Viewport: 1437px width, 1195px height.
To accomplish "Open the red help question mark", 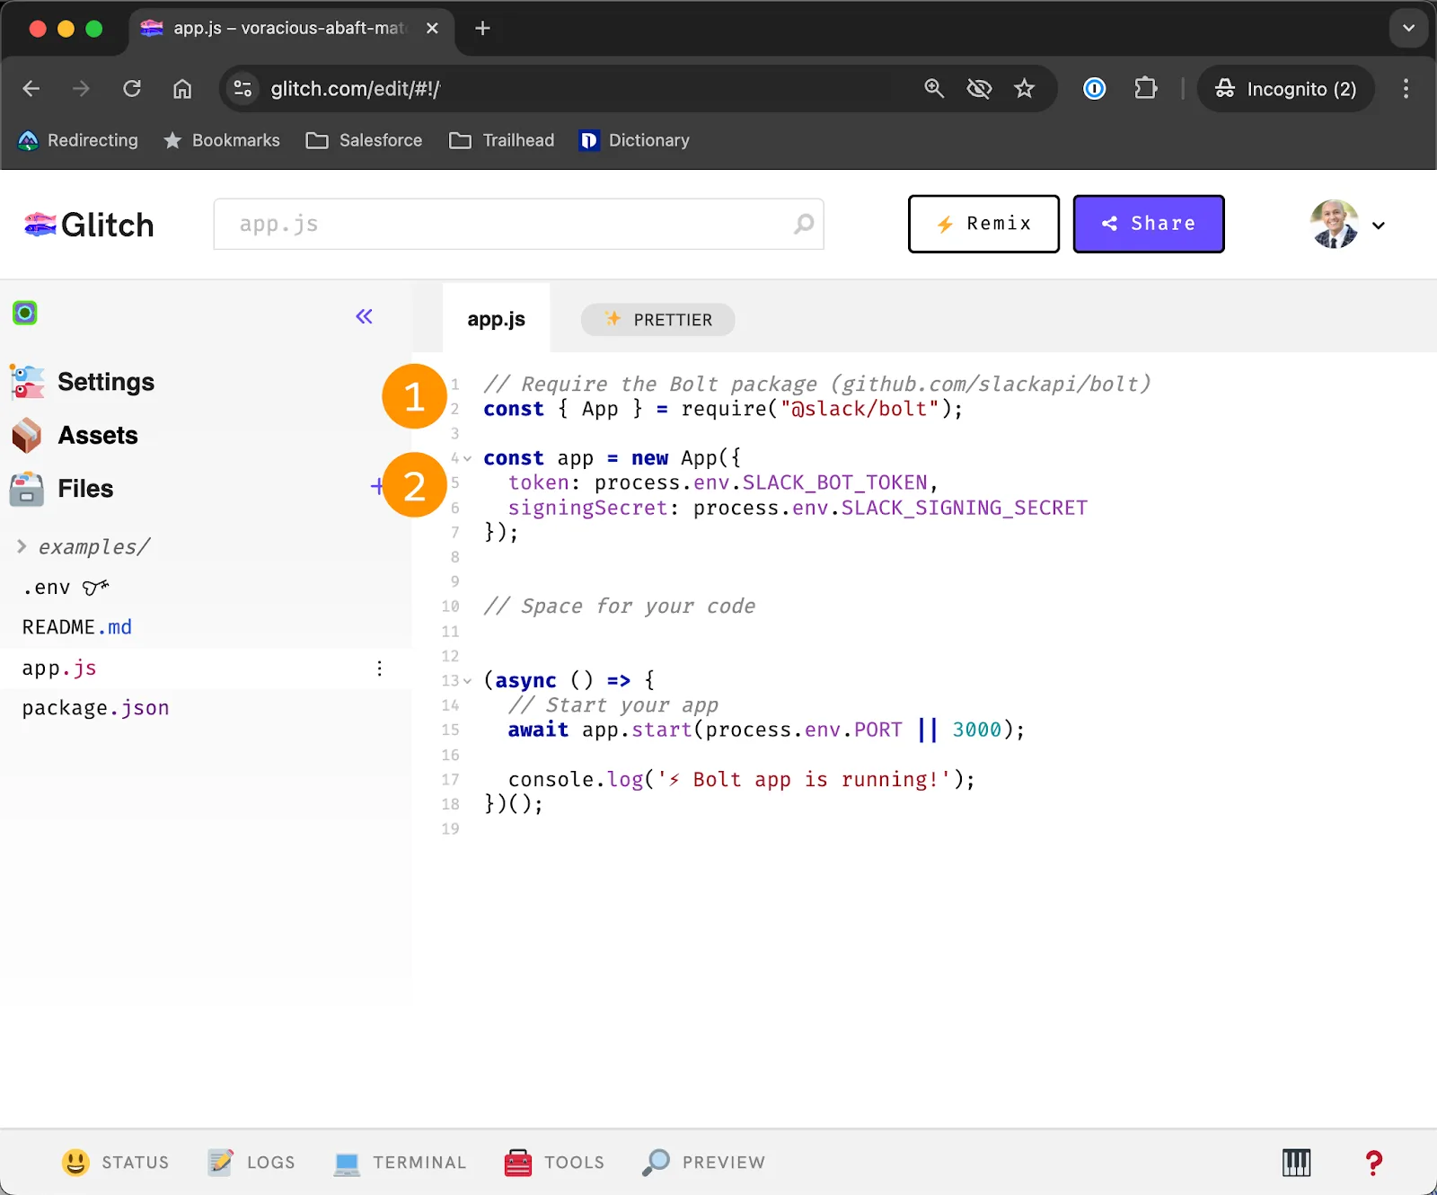I will (x=1372, y=1162).
